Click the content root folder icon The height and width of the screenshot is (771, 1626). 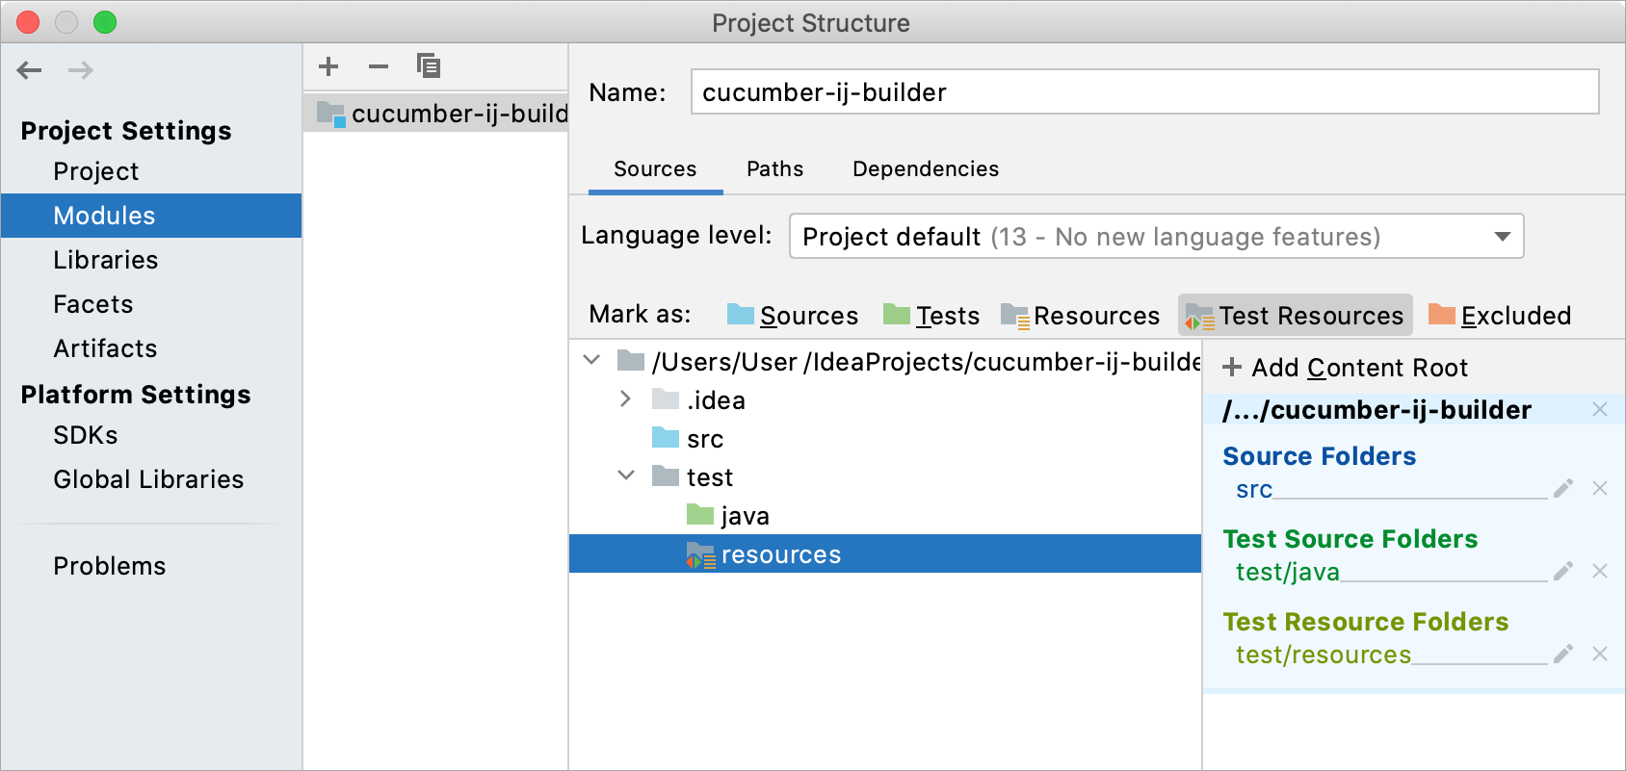pos(631,361)
